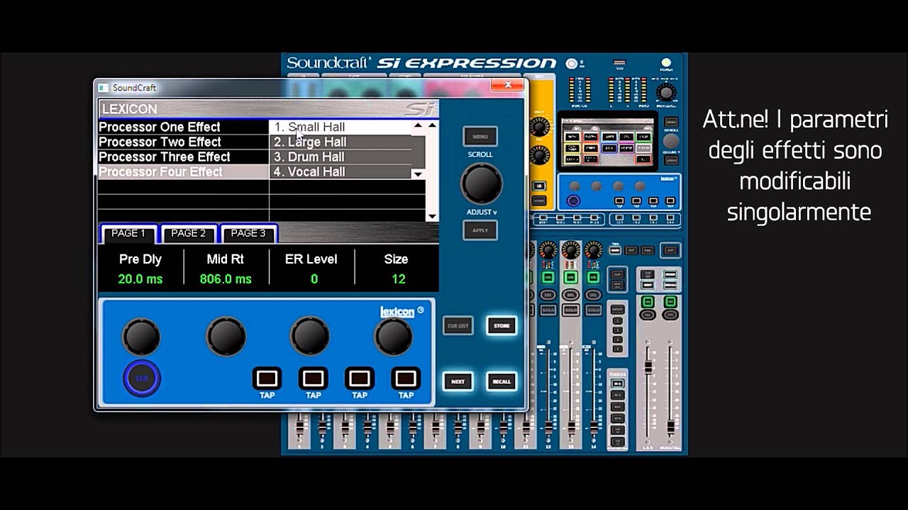Screen dimensions: 908x510
Task: Select Processor Two Effect row
Action: [183, 142]
